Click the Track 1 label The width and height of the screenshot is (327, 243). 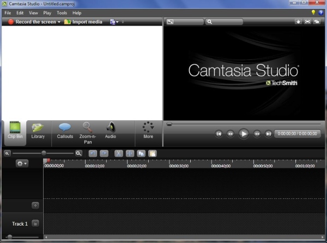[20, 223]
